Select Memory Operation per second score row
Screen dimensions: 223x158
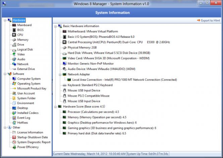(97, 117)
